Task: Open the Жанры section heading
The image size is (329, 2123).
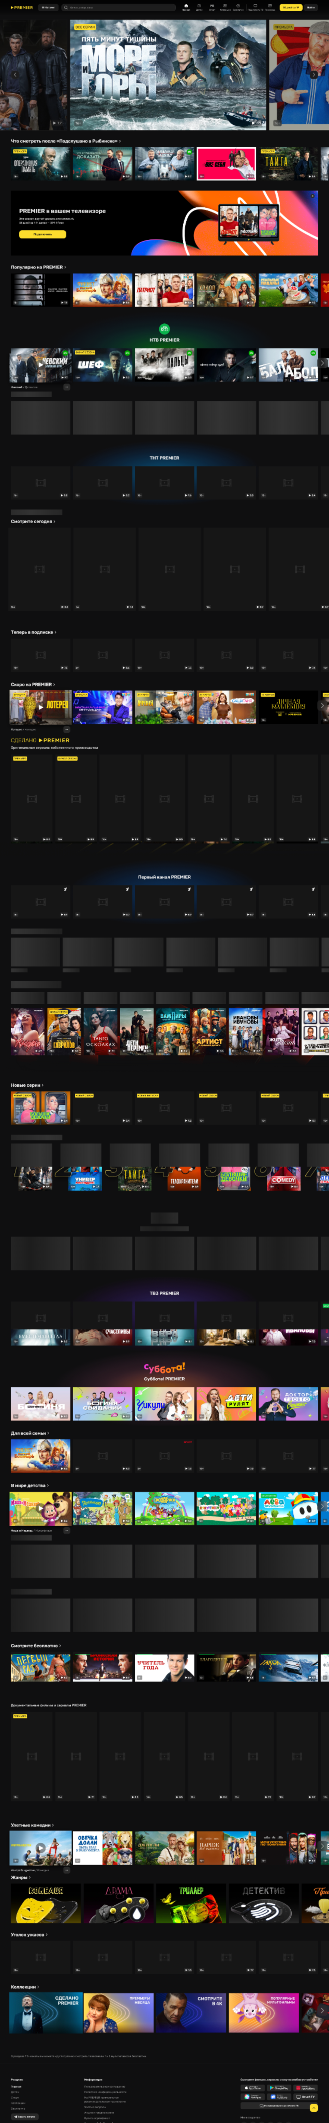Action: click(x=21, y=1877)
